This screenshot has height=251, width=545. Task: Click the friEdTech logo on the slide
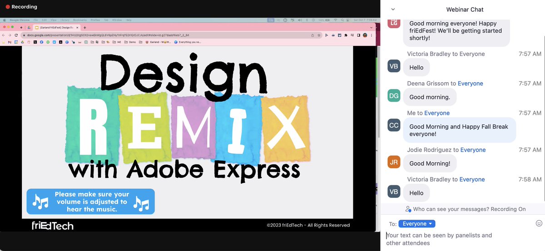coord(52,226)
